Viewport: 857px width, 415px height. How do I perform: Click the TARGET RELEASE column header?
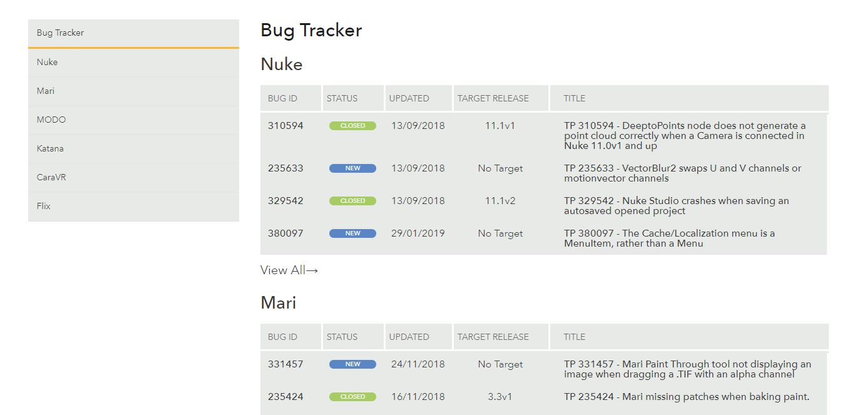(493, 98)
